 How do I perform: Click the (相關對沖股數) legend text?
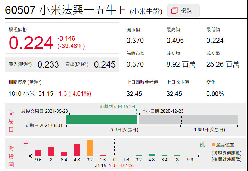pyautogui.click(x=226, y=159)
